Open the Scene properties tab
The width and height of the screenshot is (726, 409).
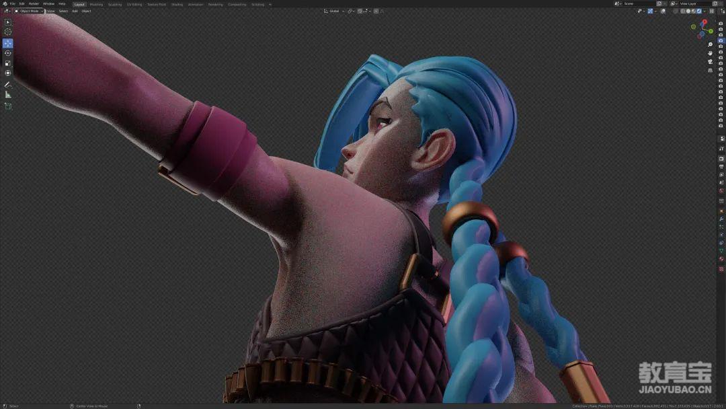coord(721,183)
